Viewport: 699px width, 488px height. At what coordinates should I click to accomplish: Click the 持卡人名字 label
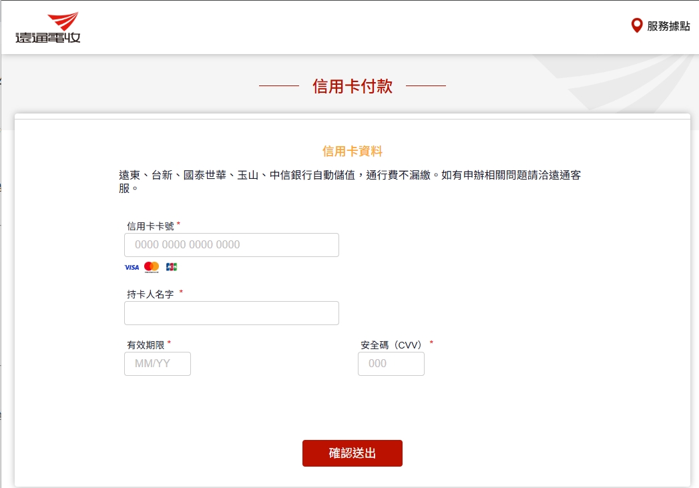(x=150, y=294)
